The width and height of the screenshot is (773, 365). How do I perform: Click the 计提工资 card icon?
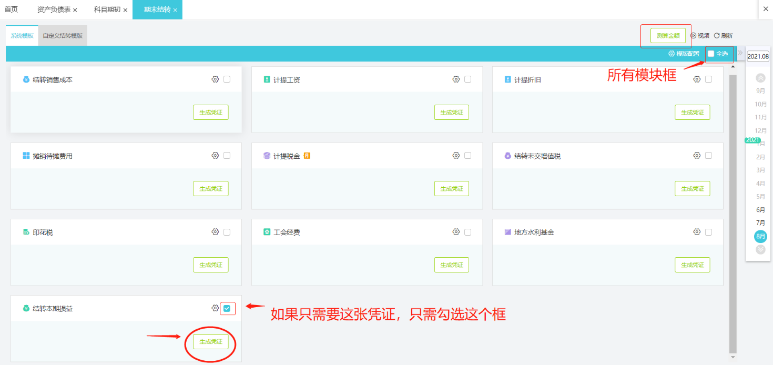pos(267,79)
